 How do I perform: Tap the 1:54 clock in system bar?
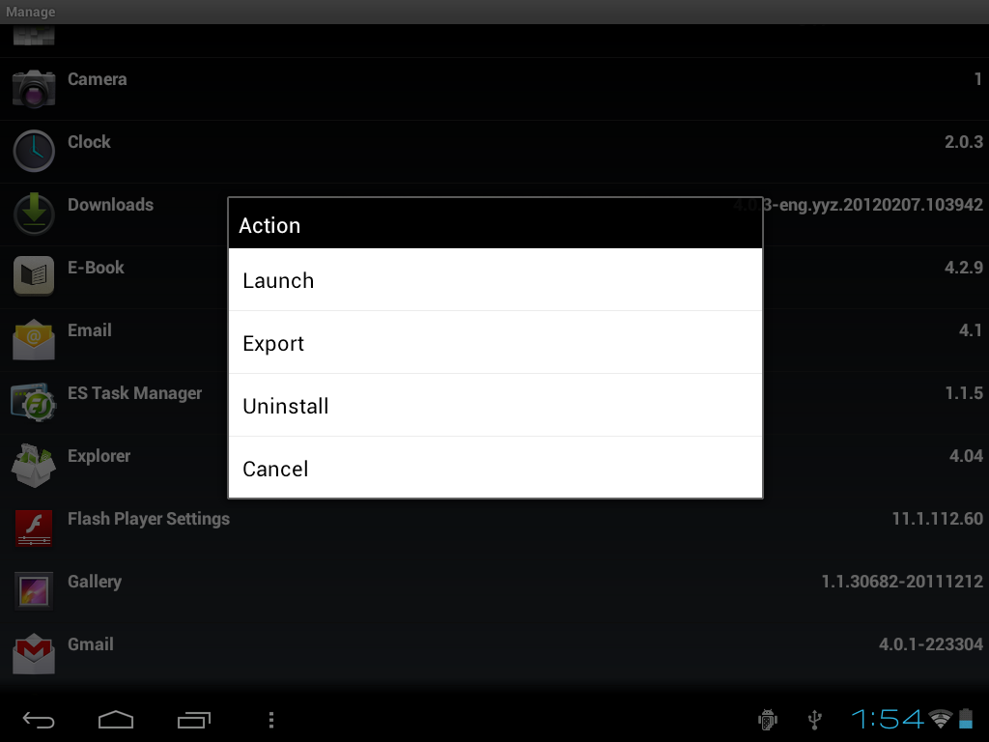(x=887, y=719)
